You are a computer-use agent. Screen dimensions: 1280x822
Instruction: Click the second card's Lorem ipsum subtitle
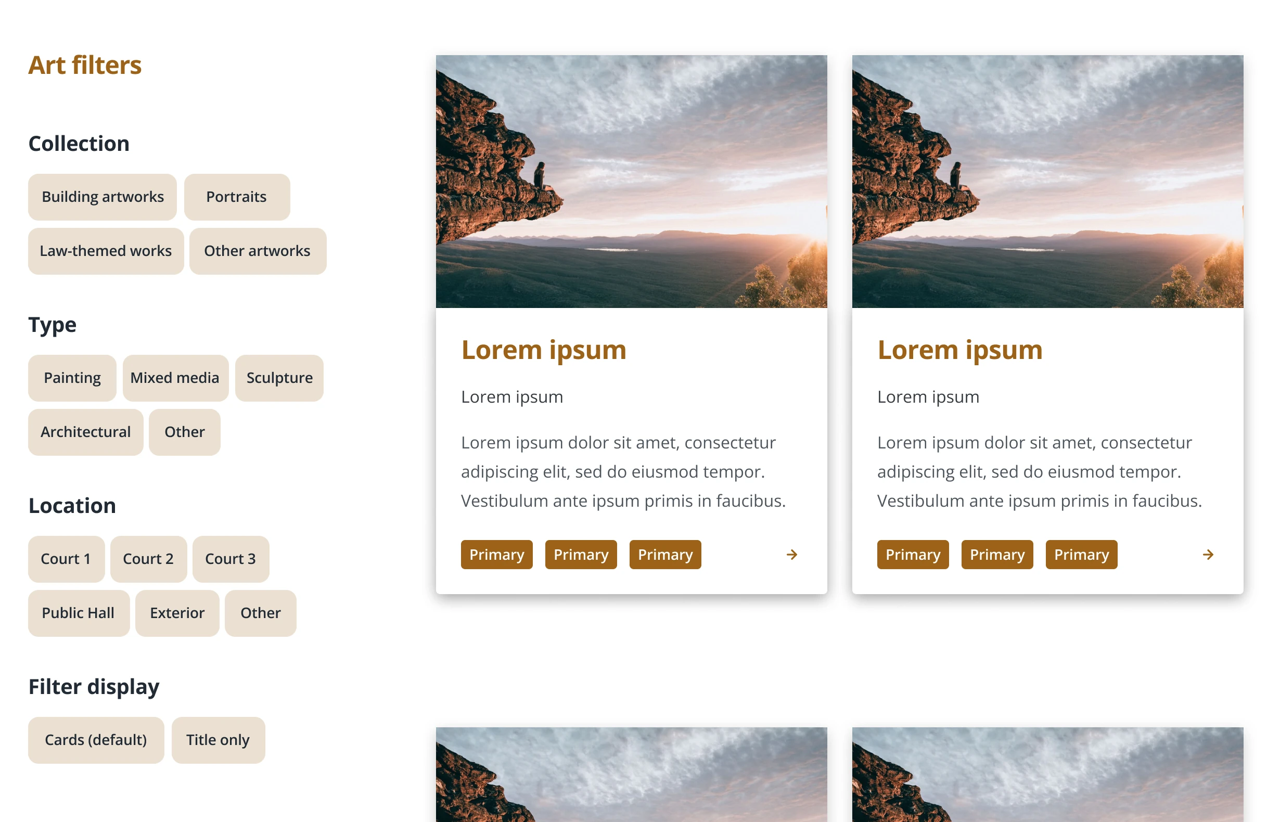928,397
